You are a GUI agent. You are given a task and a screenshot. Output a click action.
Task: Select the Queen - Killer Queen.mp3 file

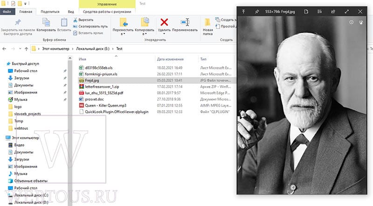[106, 106]
